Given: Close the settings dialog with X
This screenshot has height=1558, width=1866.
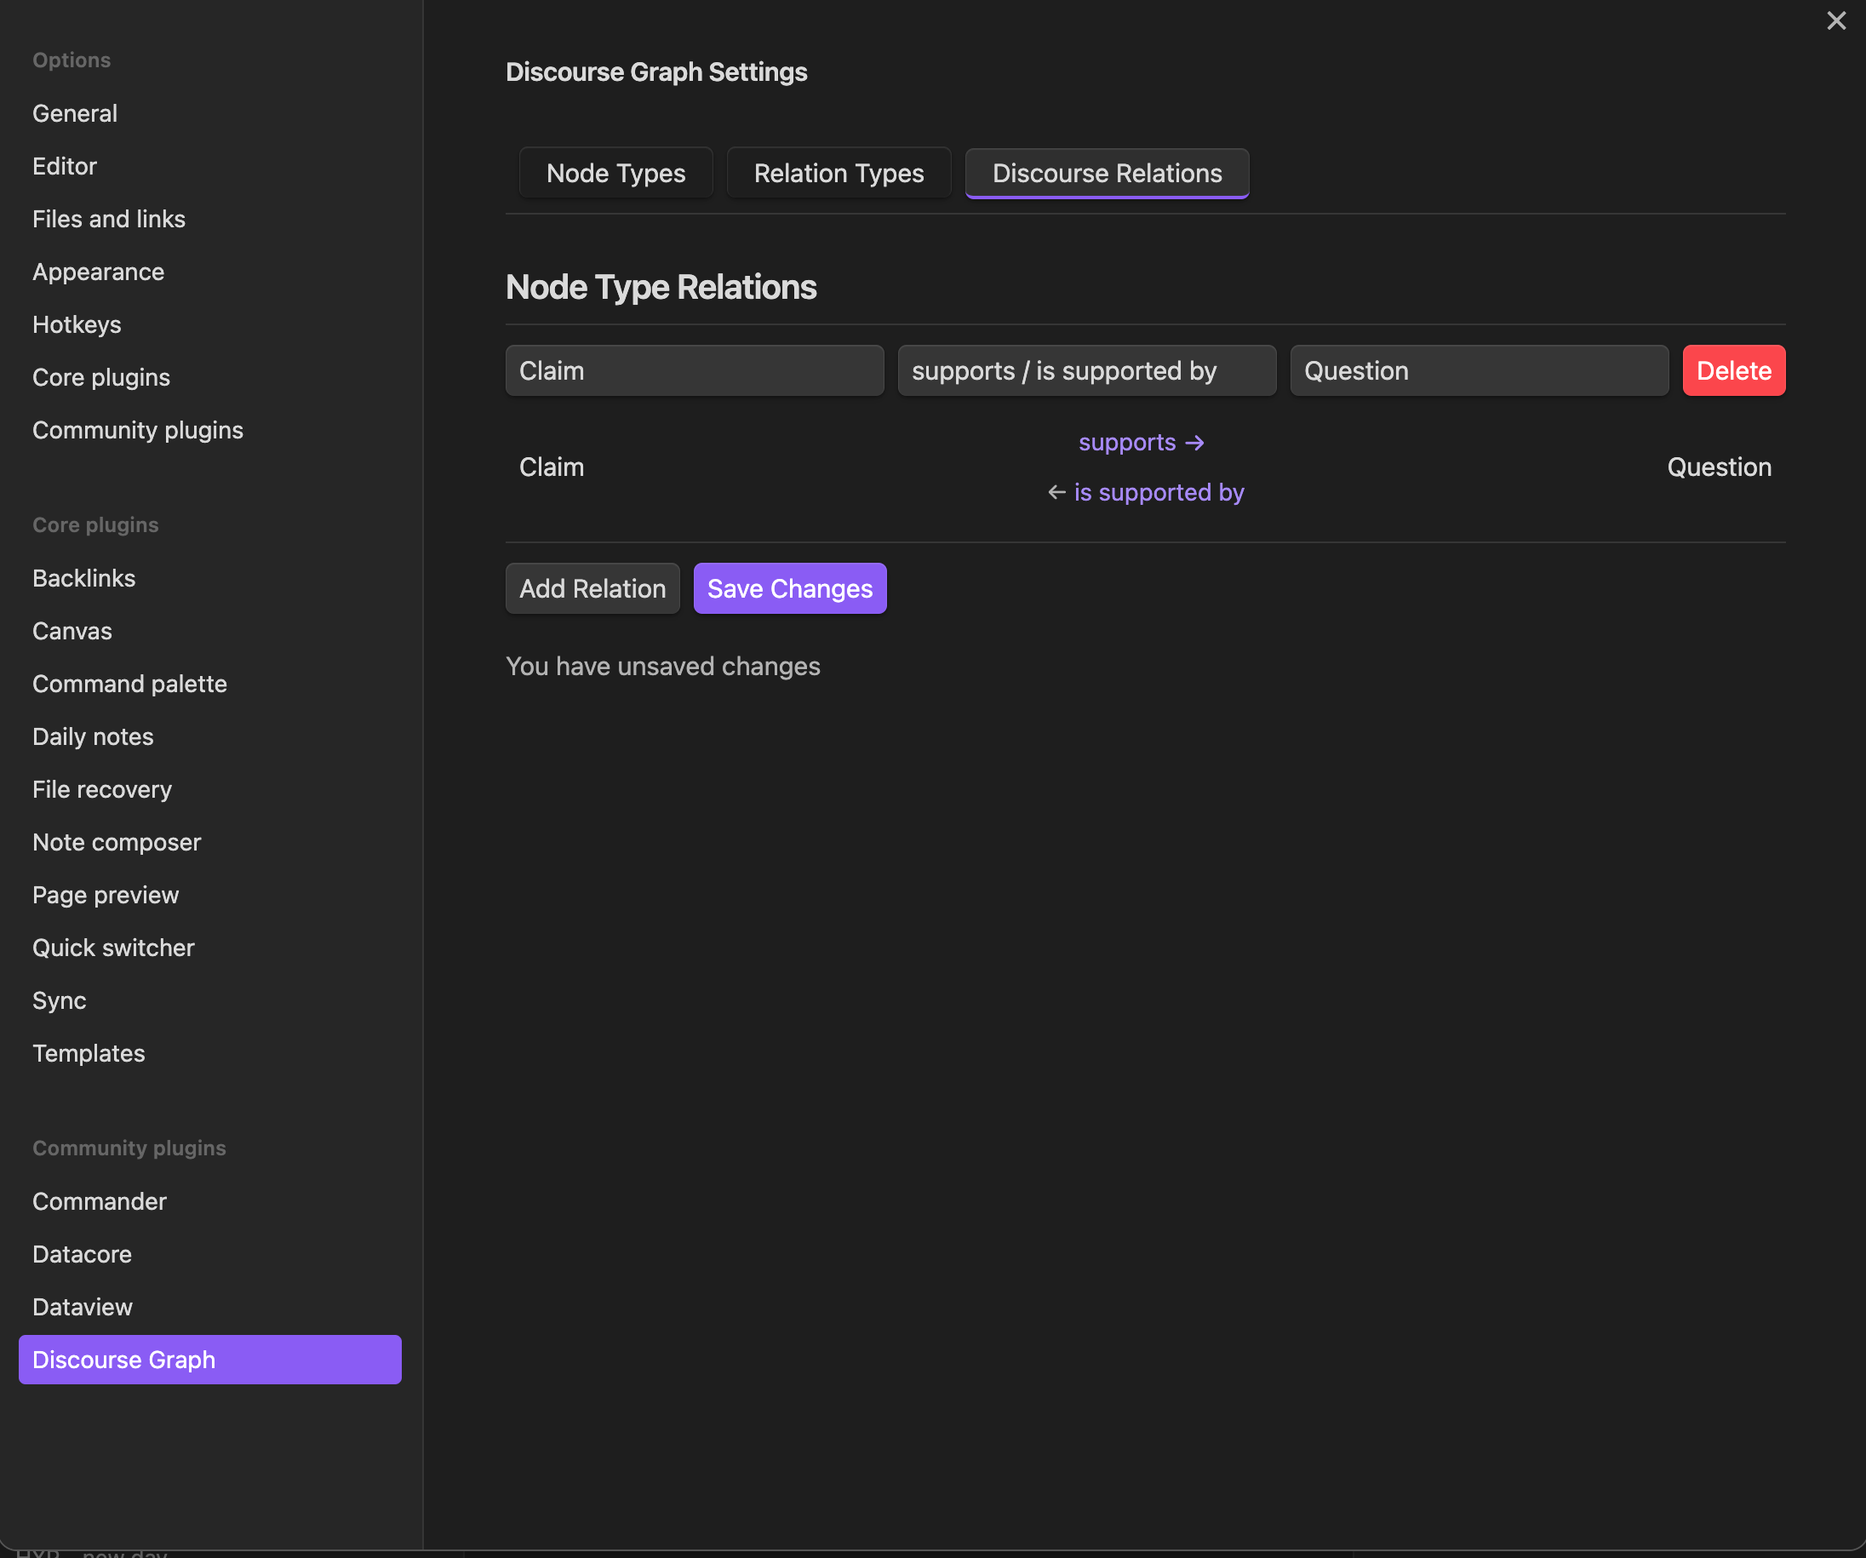Looking at the screenshot, I should (x=1836, y=20).
